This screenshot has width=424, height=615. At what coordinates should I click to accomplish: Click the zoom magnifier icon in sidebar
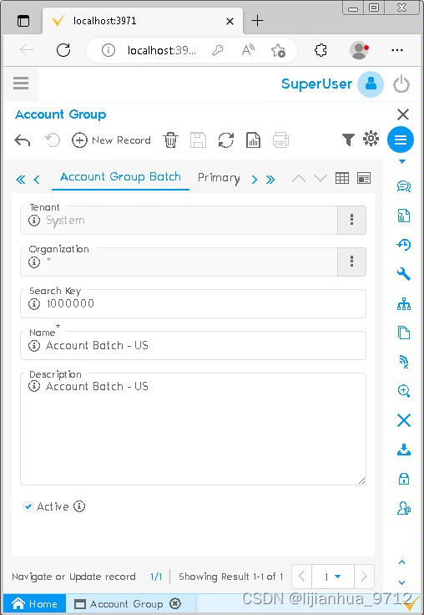[404, 391]
